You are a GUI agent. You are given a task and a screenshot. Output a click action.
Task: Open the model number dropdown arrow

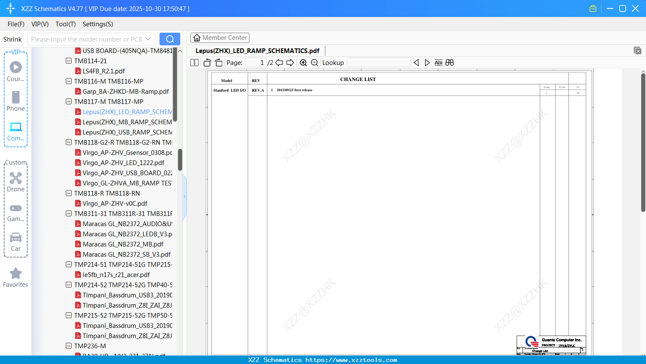click(x=148, y=39)
